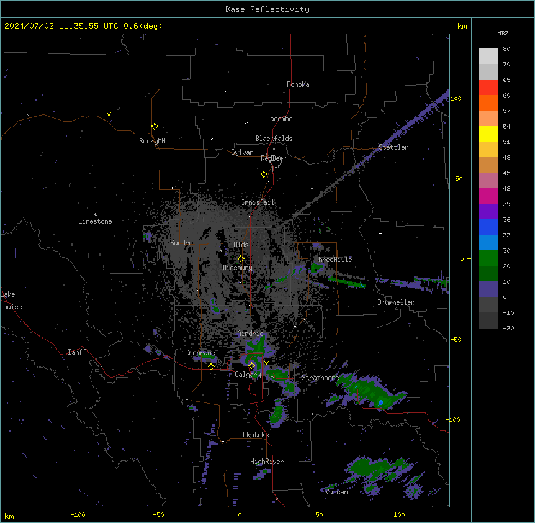Image resolution: width=535 pixels, height=523 pixels.
Task: Click the yellow V marker northeast of Calgary
Action: [266, 363]
